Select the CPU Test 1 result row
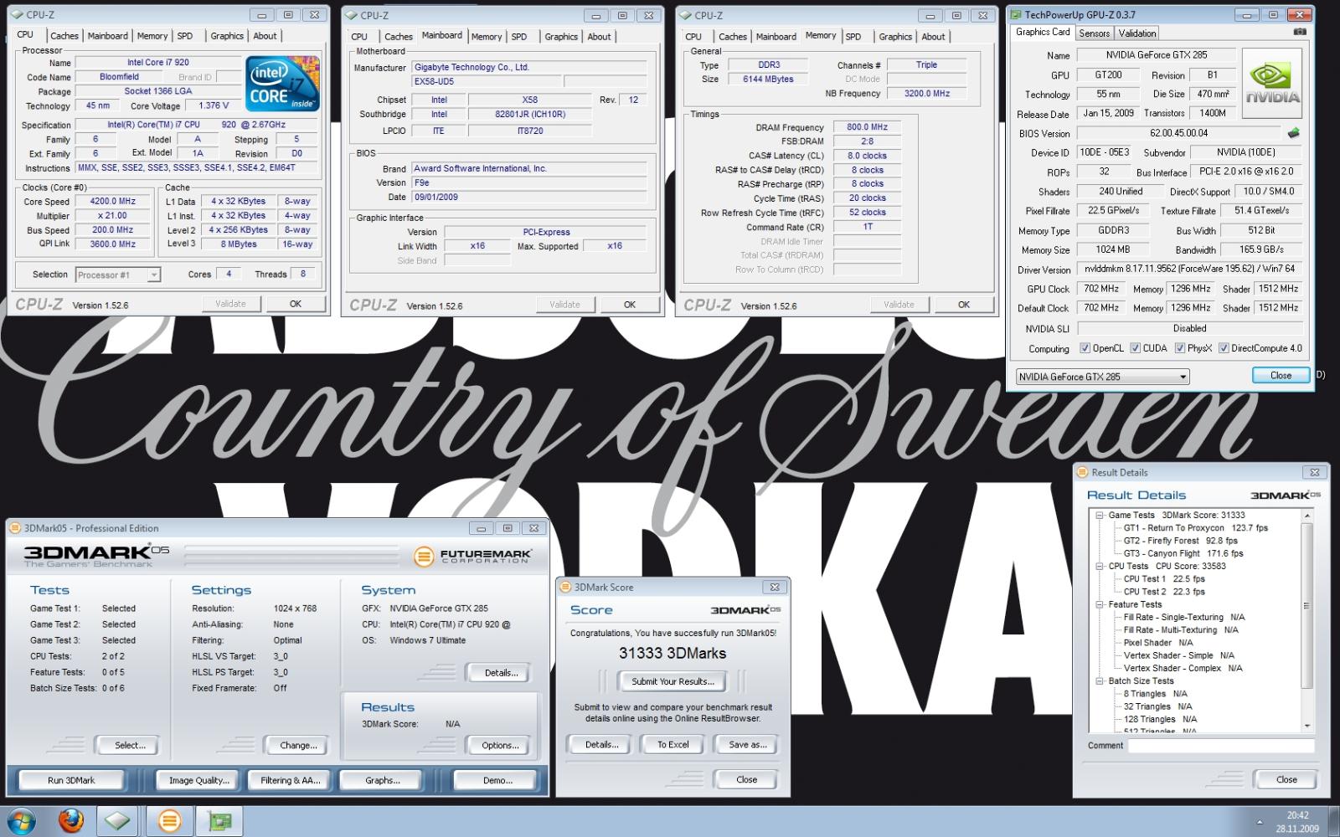 click(x=1163, y=578)
